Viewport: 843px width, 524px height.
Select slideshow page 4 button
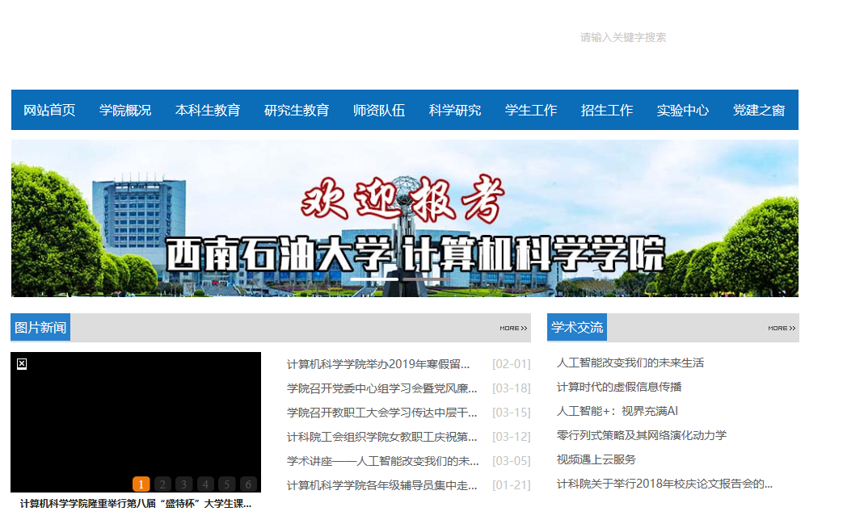(205, 484)
